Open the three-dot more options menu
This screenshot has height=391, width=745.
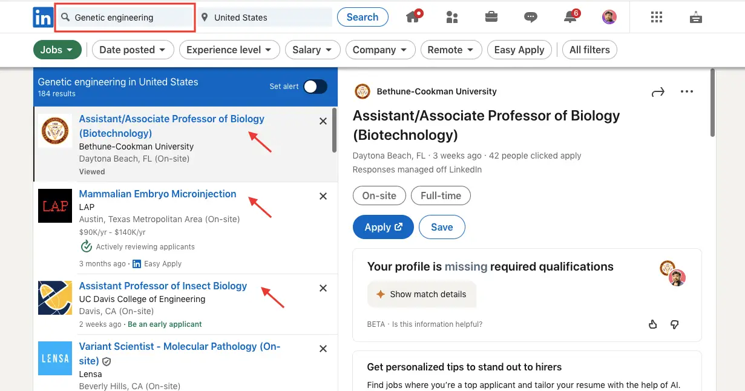686,92
